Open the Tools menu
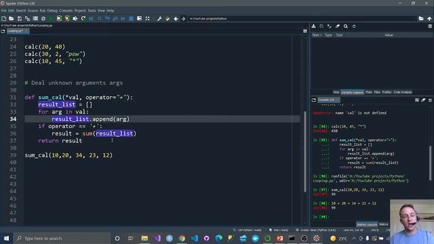Image resolution: width=434 pixels, height=244 pixels. click(92, 11)
